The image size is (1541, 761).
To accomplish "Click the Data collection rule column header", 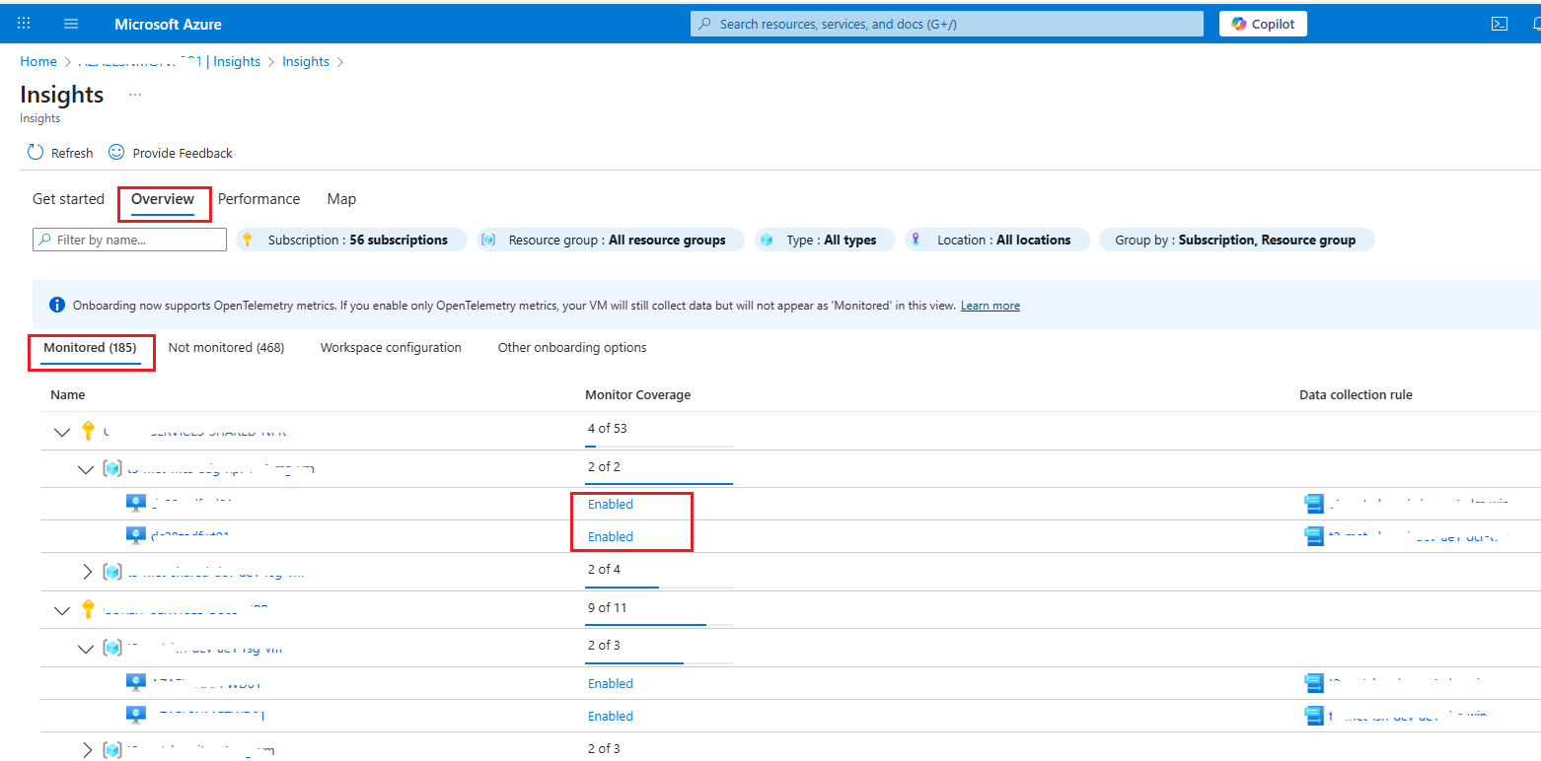I will coord(1356,394).
